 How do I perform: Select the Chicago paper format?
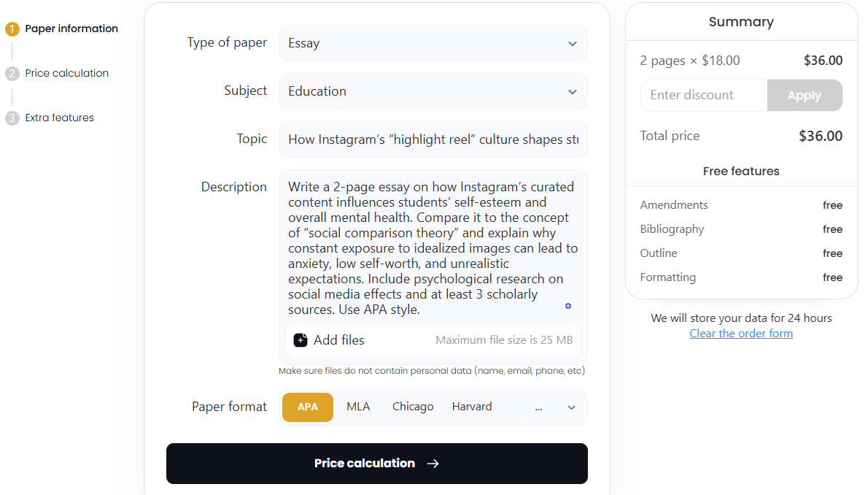tap(413, 407)
